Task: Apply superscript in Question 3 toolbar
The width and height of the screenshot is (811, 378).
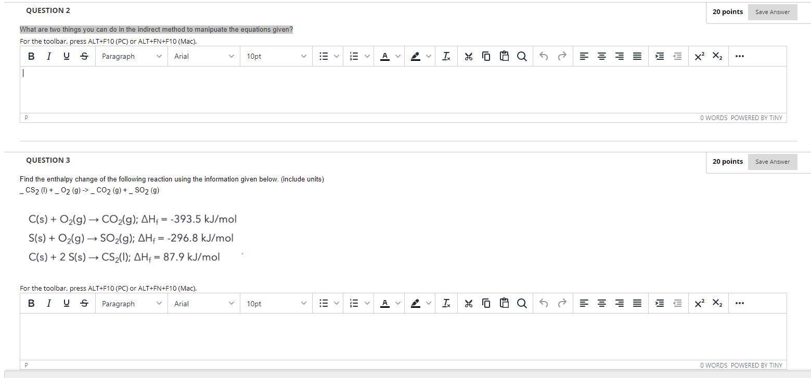Action: (x=699, y=303)
